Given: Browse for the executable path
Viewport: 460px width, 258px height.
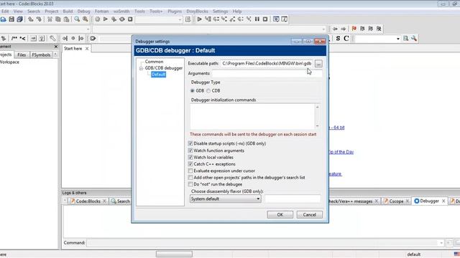Looking at the screenshot, I should [318, 64].
